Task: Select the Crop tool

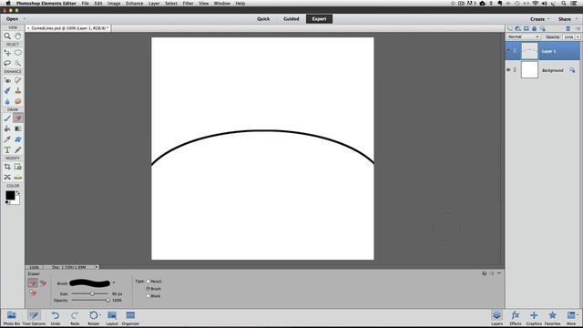Action: [x=7, y=167]
